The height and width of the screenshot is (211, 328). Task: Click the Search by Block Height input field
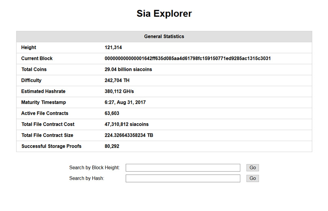click(183, 167)
